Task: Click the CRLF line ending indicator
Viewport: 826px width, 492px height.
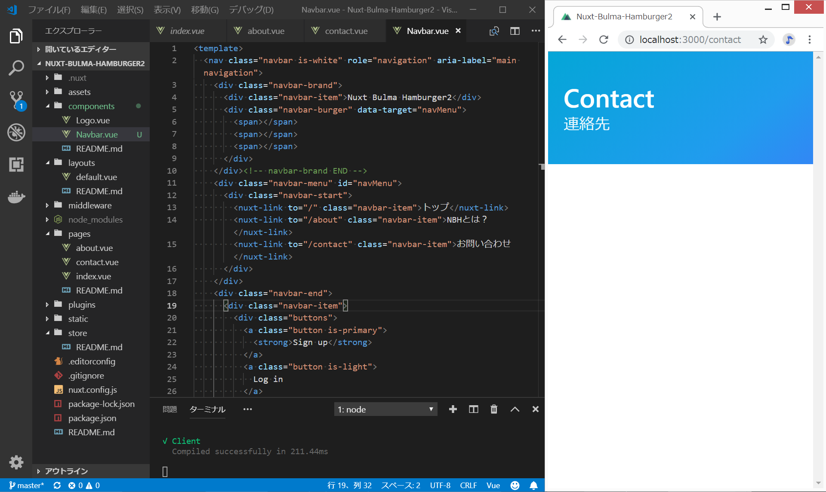Action: (x=468, y=485)
